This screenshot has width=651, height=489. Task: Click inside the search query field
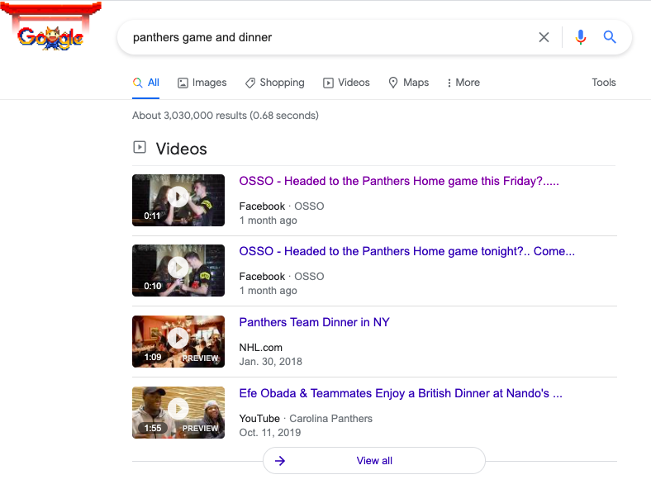tap(322, 37)
